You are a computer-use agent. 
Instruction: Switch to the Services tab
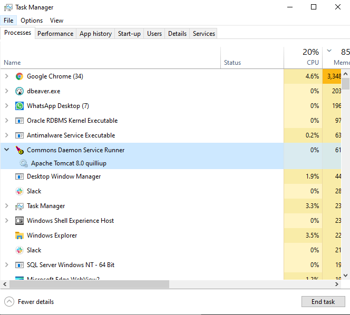[x=204, y=34]
